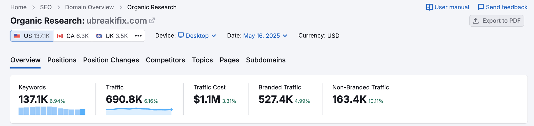This screenshot has height=126, width=534.
Task: Open external link icon beside ubreakifix.com
Action: click(152, 21)
